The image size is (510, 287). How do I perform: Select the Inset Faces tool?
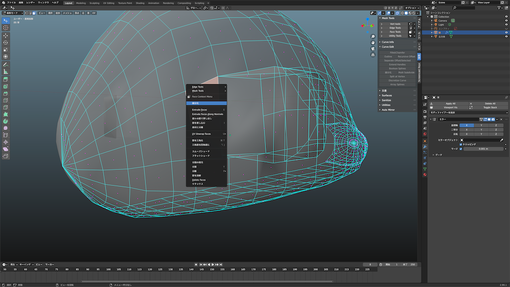5,87
